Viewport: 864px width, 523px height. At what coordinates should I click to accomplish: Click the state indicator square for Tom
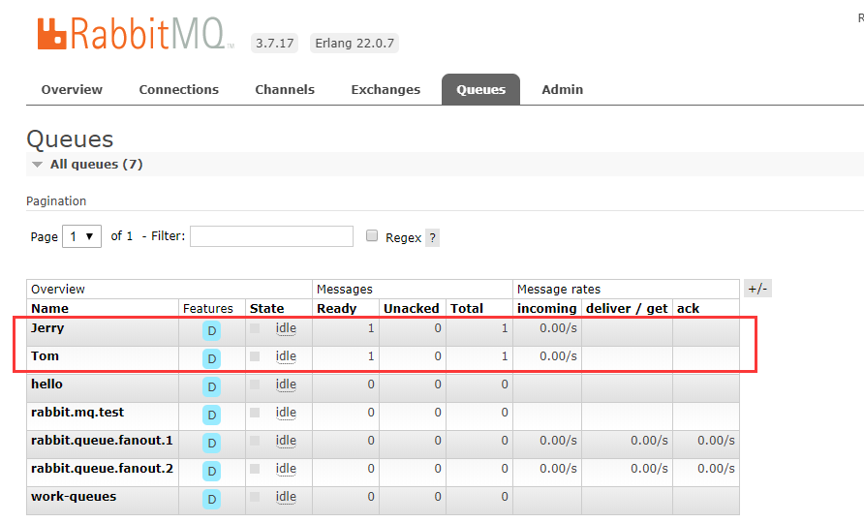click(255, 356)
